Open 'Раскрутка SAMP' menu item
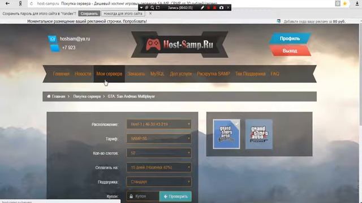 [213, 74]
